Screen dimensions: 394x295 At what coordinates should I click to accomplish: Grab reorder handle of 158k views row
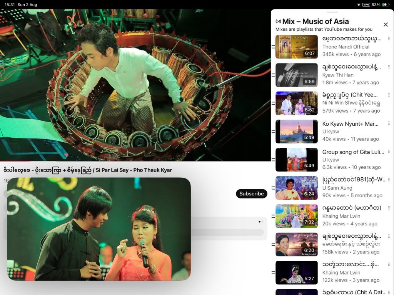point(273,244)
